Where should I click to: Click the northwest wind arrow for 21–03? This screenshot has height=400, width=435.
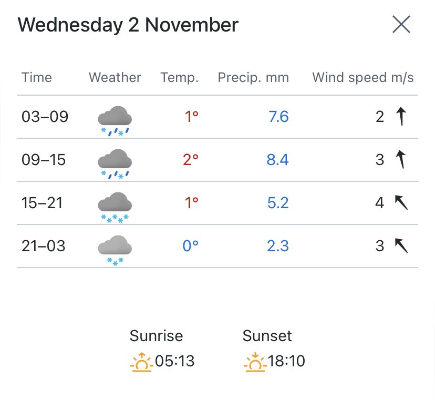point(401,245)
